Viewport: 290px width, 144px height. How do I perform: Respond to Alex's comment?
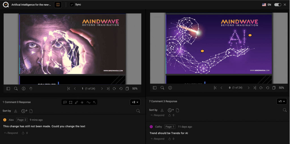point(11,133)
